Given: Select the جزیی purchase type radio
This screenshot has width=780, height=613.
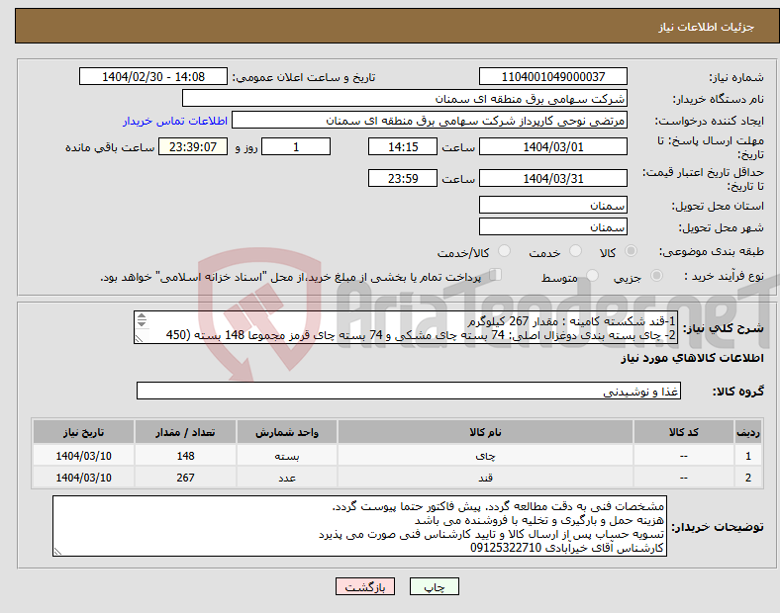Looking at the screenshot, I should (656, 275).
